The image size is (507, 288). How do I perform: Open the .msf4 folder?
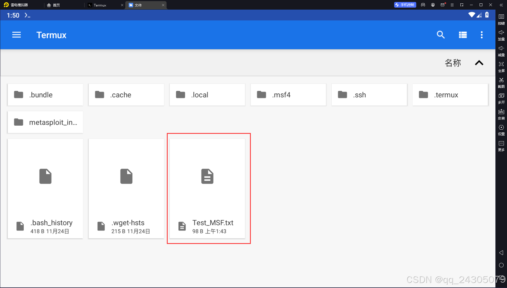[x=288, y=95]
